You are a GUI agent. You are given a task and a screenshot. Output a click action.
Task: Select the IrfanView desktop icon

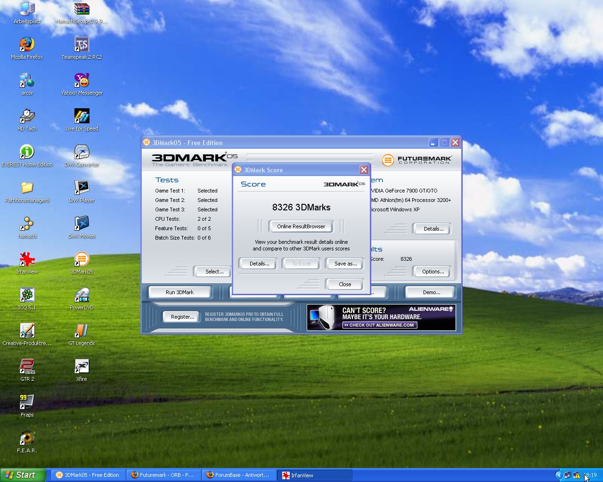[27, 263]
